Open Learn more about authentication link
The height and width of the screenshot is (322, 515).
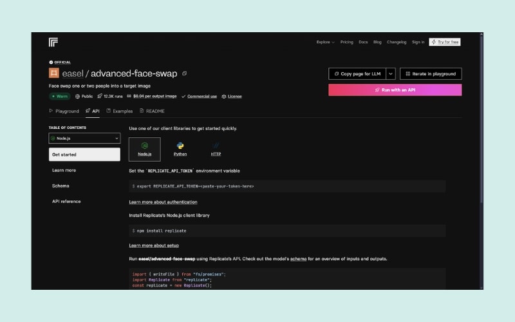[163, 202]
